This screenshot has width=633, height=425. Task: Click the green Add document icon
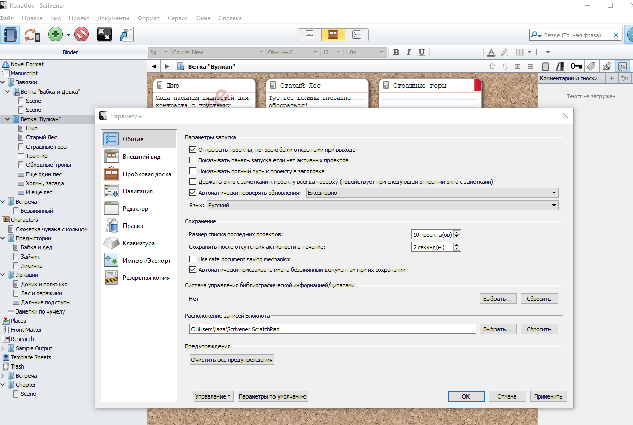(x=56, y=34)
